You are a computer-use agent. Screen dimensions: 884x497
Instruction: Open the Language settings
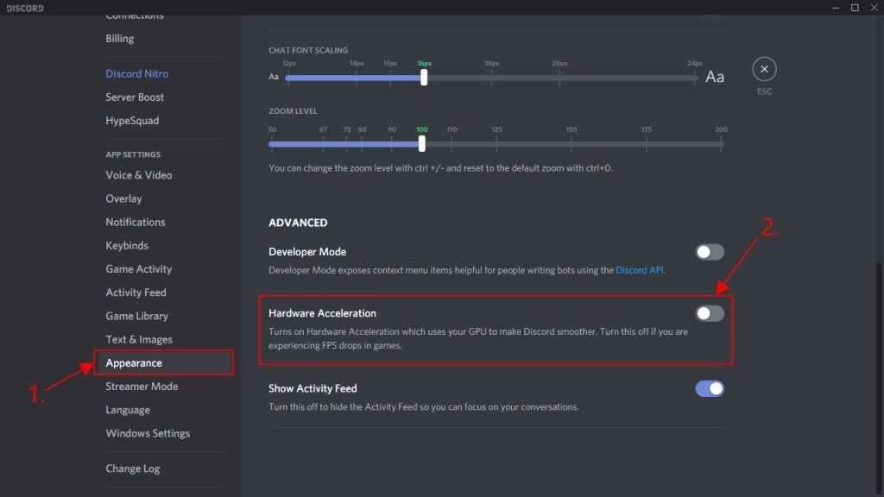[x=128, y=410]
